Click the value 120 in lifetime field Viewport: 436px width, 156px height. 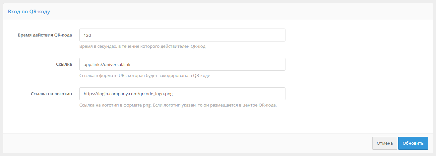[88, 35]
